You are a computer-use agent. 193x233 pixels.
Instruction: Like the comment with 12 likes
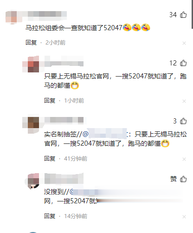pos(183,63)
